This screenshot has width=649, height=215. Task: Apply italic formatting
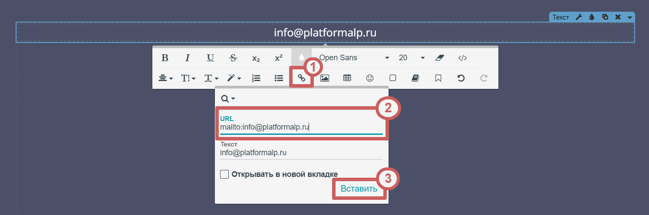tap(188, 58)
